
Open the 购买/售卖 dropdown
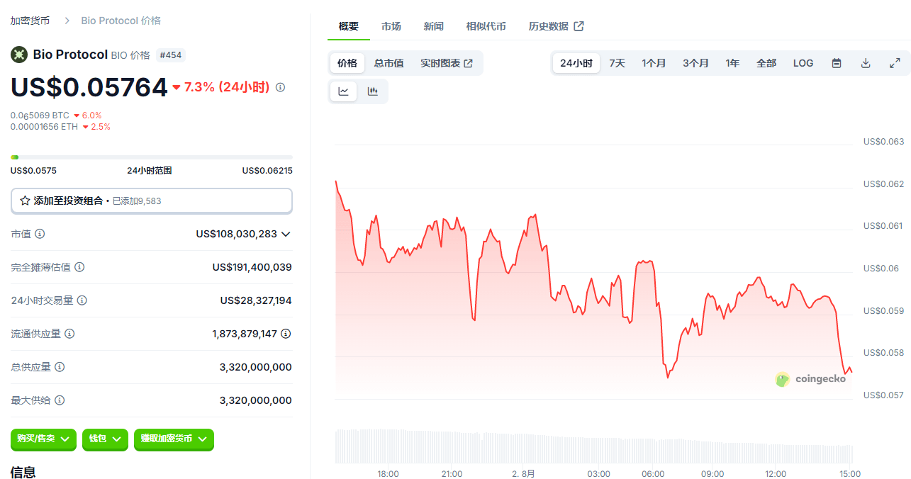43,439
